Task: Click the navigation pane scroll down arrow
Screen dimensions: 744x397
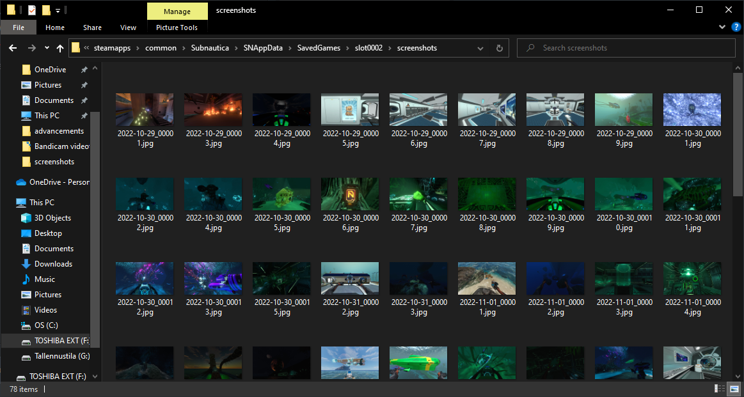Action: (95, 376)
